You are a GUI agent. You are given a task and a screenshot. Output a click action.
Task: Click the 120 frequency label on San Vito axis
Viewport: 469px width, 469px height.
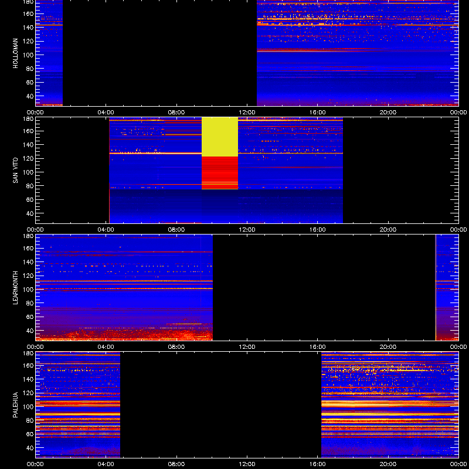point(29,158)
